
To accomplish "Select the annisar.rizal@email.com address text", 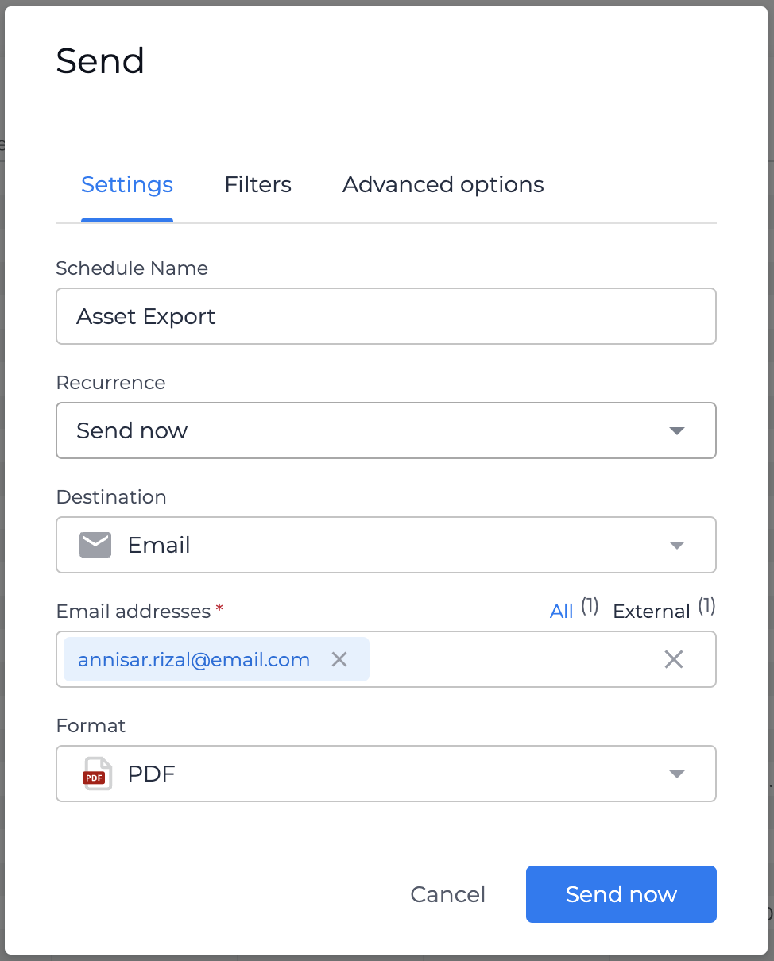I will click(194, 659).
